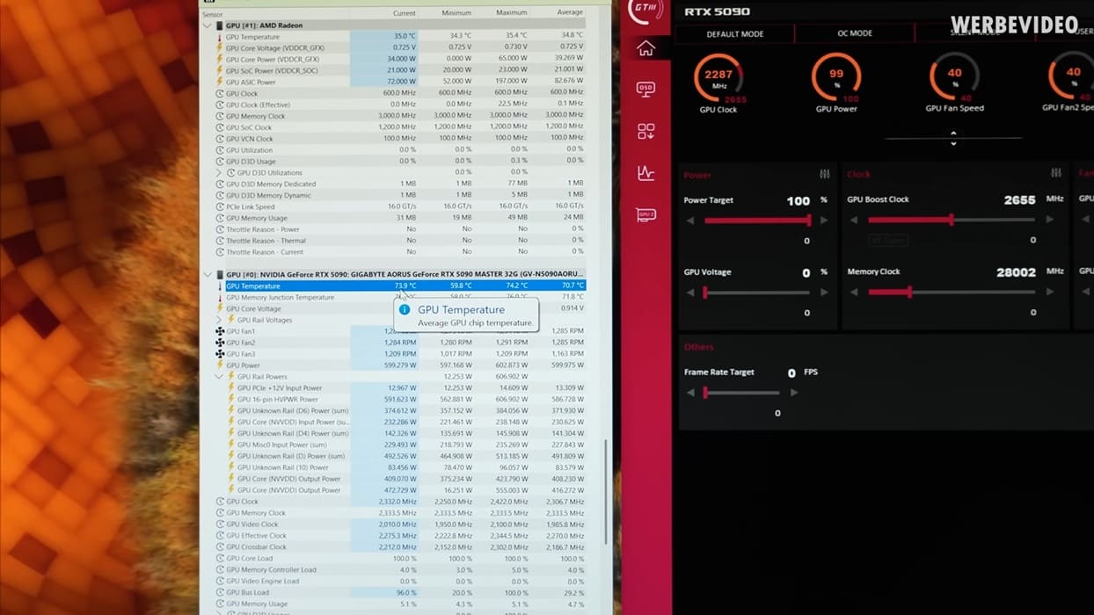Open the Power panel settings sliders icon

[x=824, y=174]
